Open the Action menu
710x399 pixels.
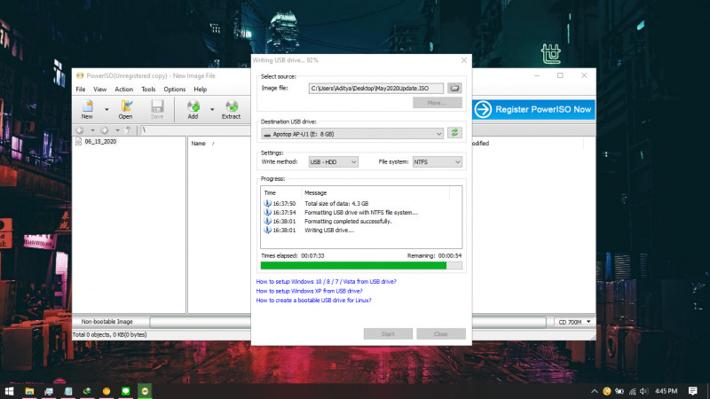click(x=123, y=90)
